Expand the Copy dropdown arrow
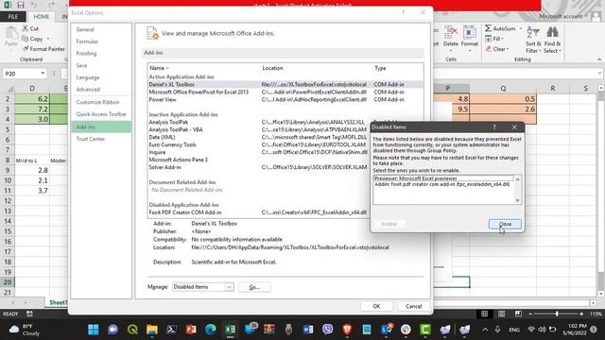 48,39
